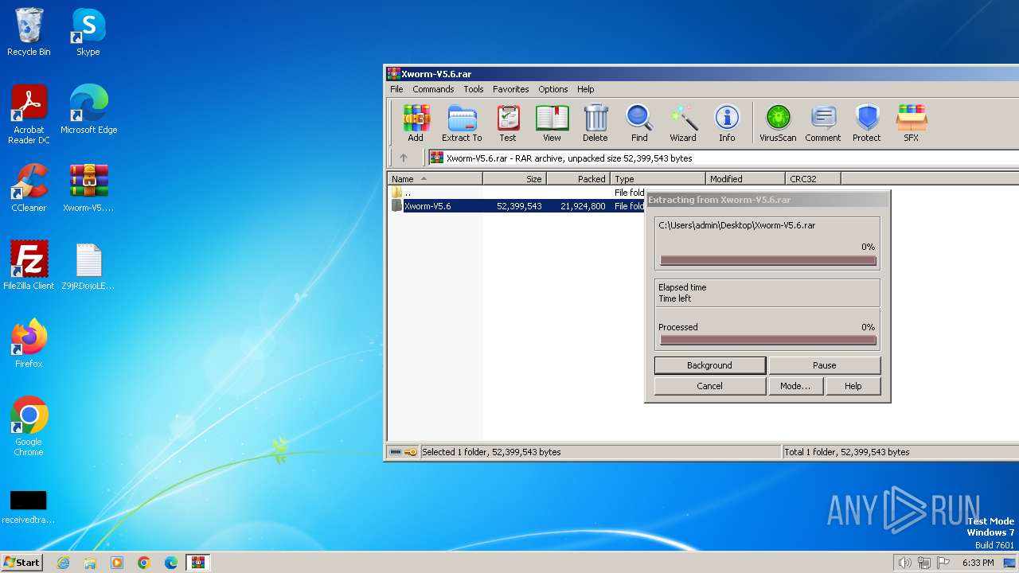Open the View toolbar icon
Image resolution: width=1019 pixels, height=573 pixels.
click(552, 123)
